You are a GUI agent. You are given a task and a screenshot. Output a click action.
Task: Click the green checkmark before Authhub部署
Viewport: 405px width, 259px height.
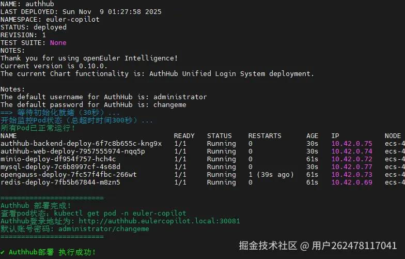[x=3, y=252]
